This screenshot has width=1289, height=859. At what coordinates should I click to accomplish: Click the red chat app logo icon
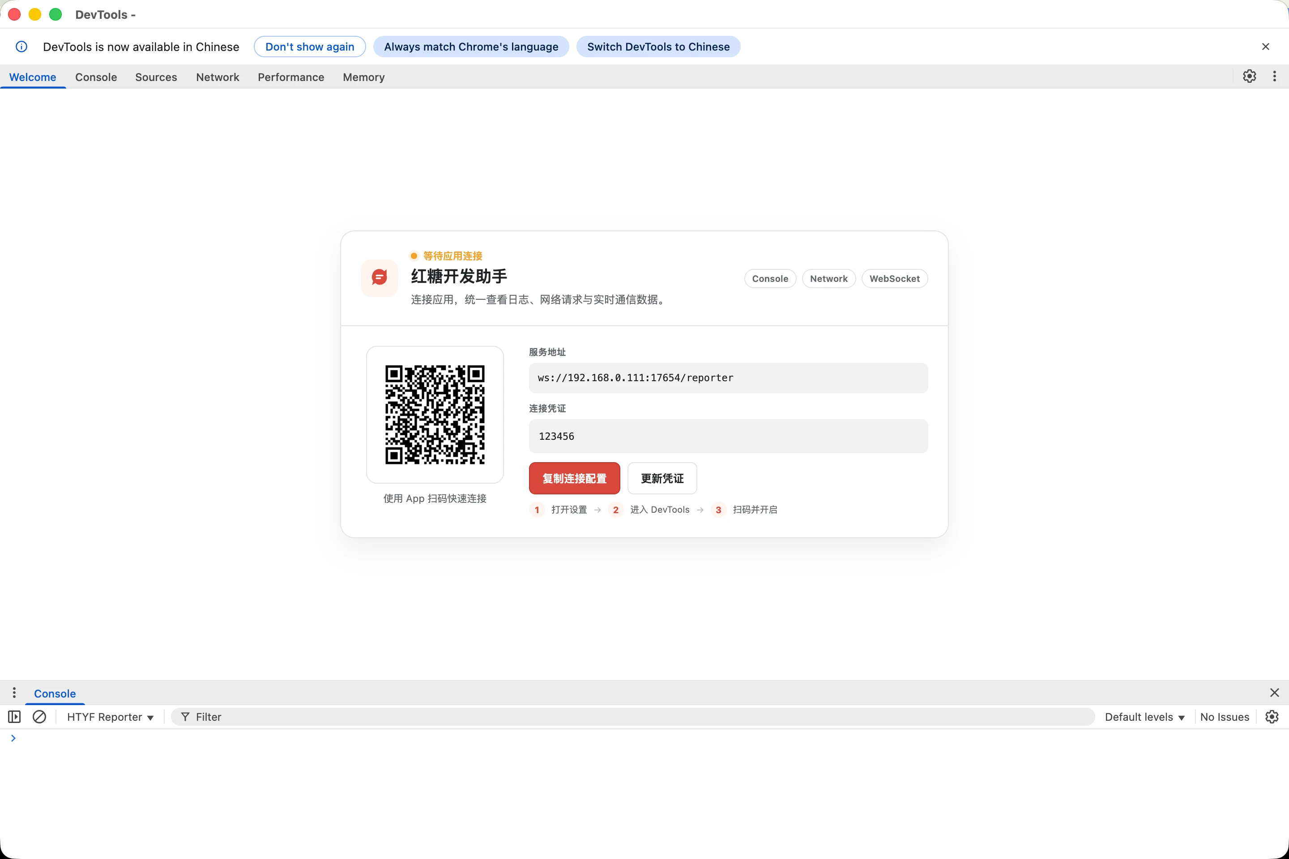(379, 278)
